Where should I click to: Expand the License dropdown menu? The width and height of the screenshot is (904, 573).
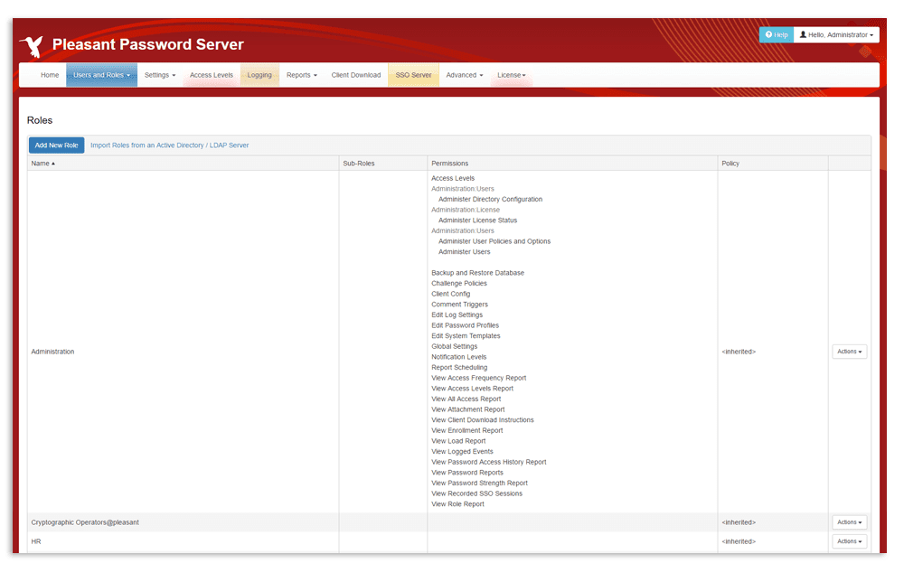click(x=512, y=75)
